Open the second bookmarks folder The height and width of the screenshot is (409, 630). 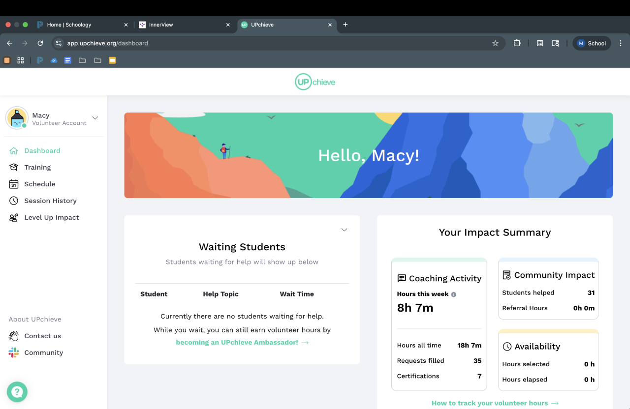click(97, 60)
